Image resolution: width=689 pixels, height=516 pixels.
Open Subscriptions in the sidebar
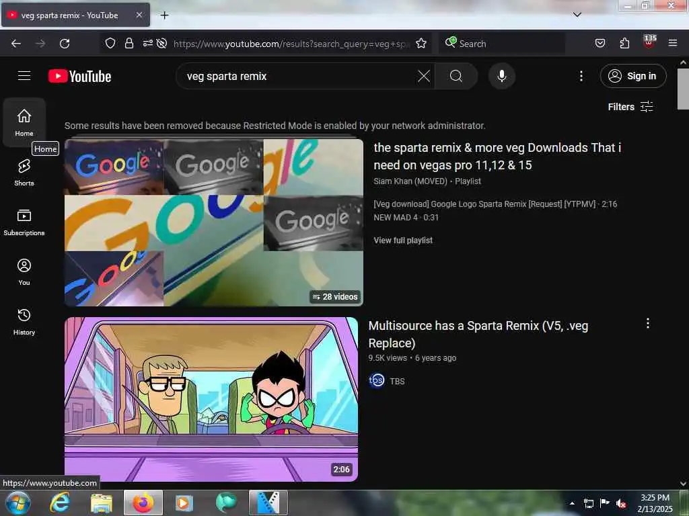click(x=24, y=222)
